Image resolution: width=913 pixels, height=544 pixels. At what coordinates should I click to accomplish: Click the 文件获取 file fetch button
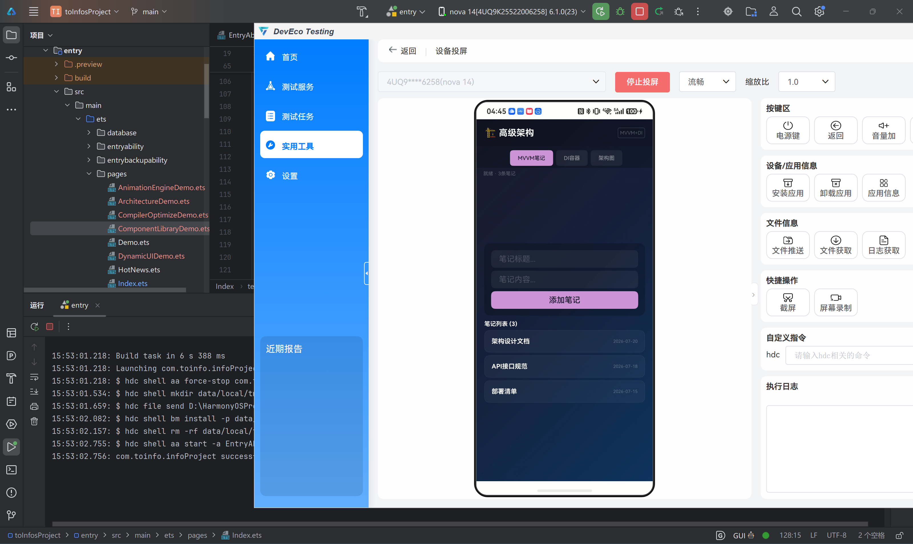tap(835, 245)
